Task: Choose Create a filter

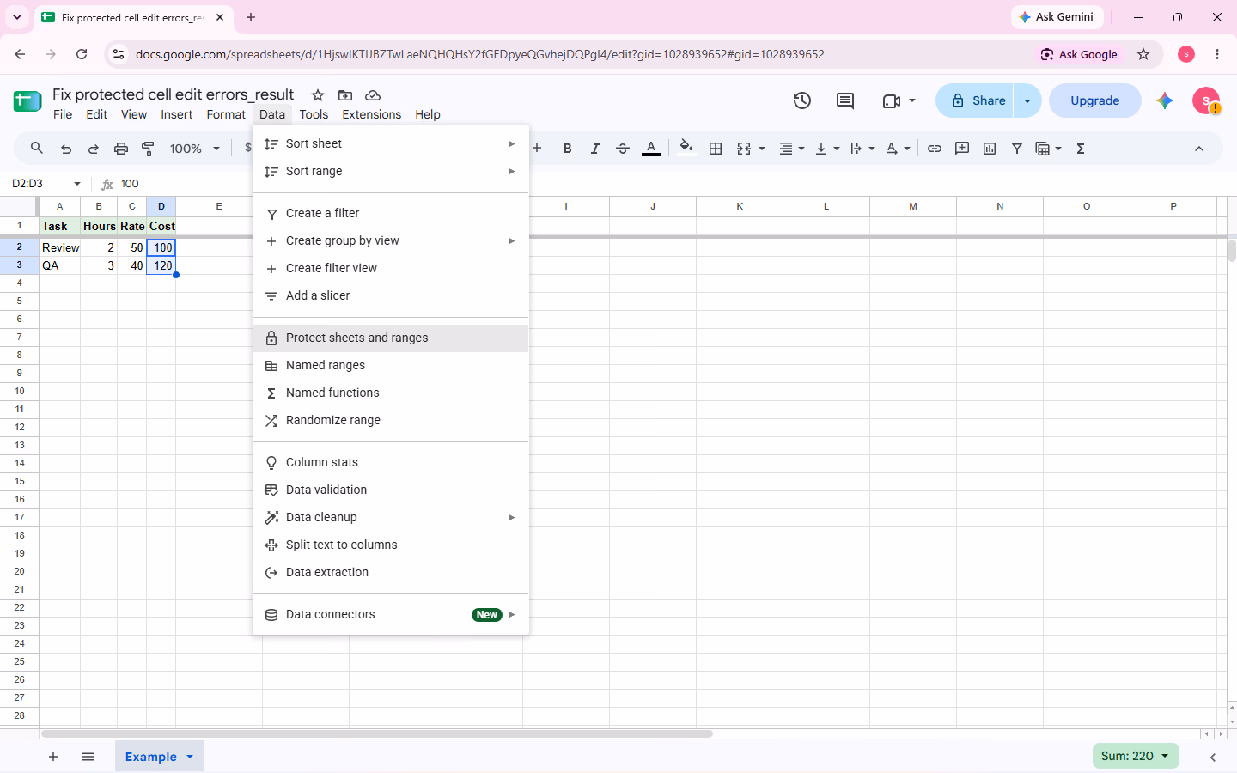Action: (x=391, y=213)
